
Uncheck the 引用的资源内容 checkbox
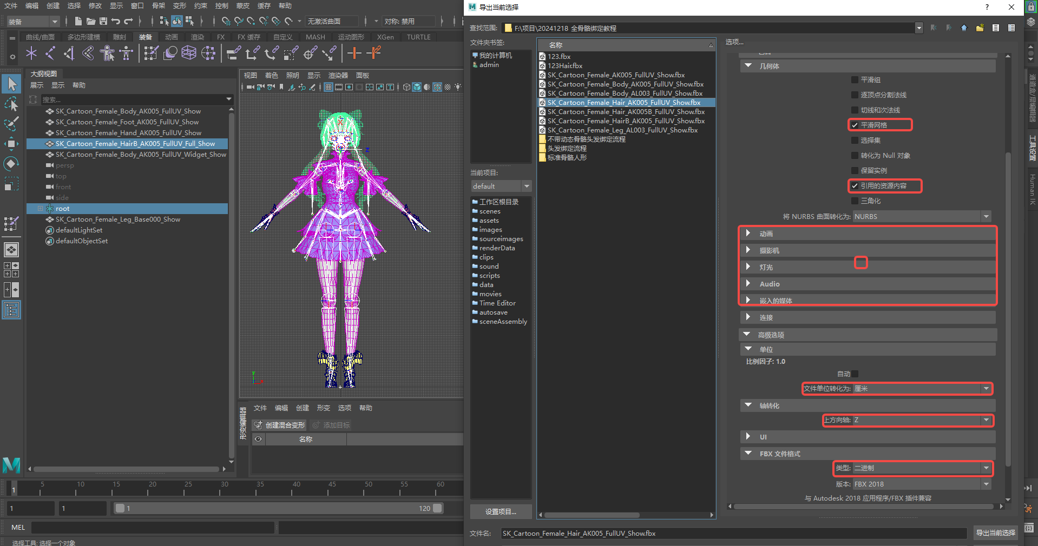[x=855, y=185]
